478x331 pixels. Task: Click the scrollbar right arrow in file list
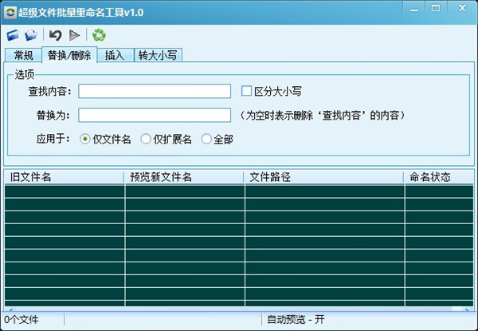468,309
